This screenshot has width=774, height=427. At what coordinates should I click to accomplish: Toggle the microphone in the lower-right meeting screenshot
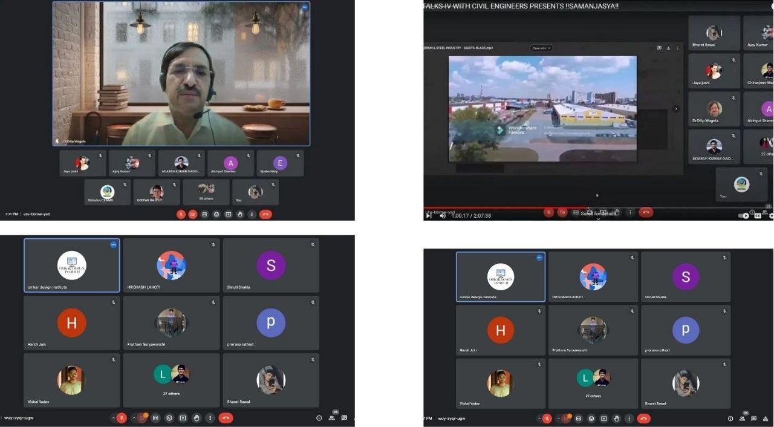click(x=547, y=419)
